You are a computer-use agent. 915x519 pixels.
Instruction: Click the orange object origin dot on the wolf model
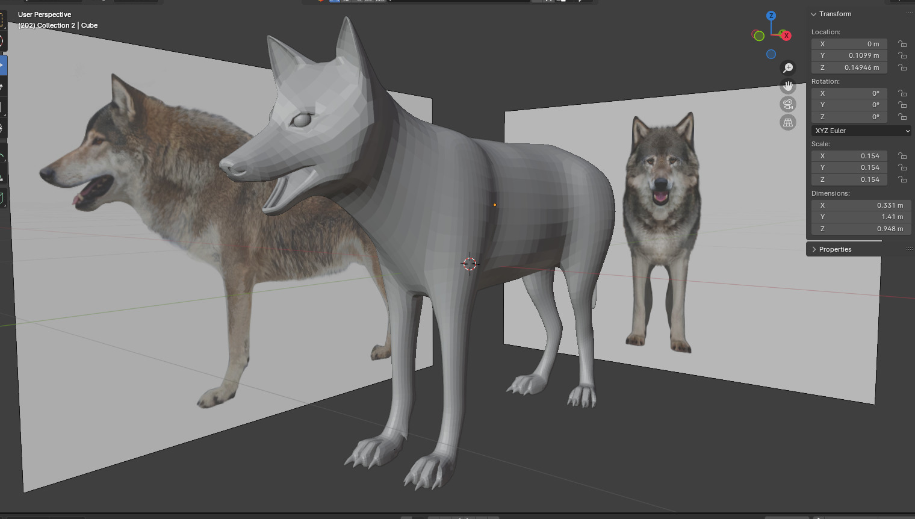495,205
